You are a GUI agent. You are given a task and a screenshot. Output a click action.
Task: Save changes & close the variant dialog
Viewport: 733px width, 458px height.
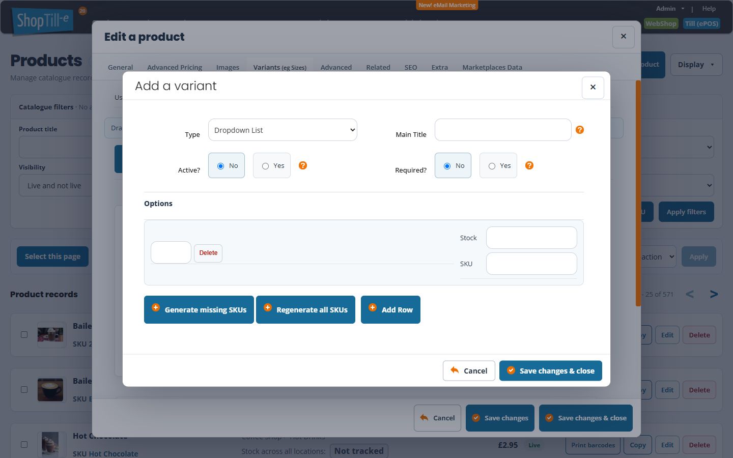pyautogui.click(x=551, y=370)
